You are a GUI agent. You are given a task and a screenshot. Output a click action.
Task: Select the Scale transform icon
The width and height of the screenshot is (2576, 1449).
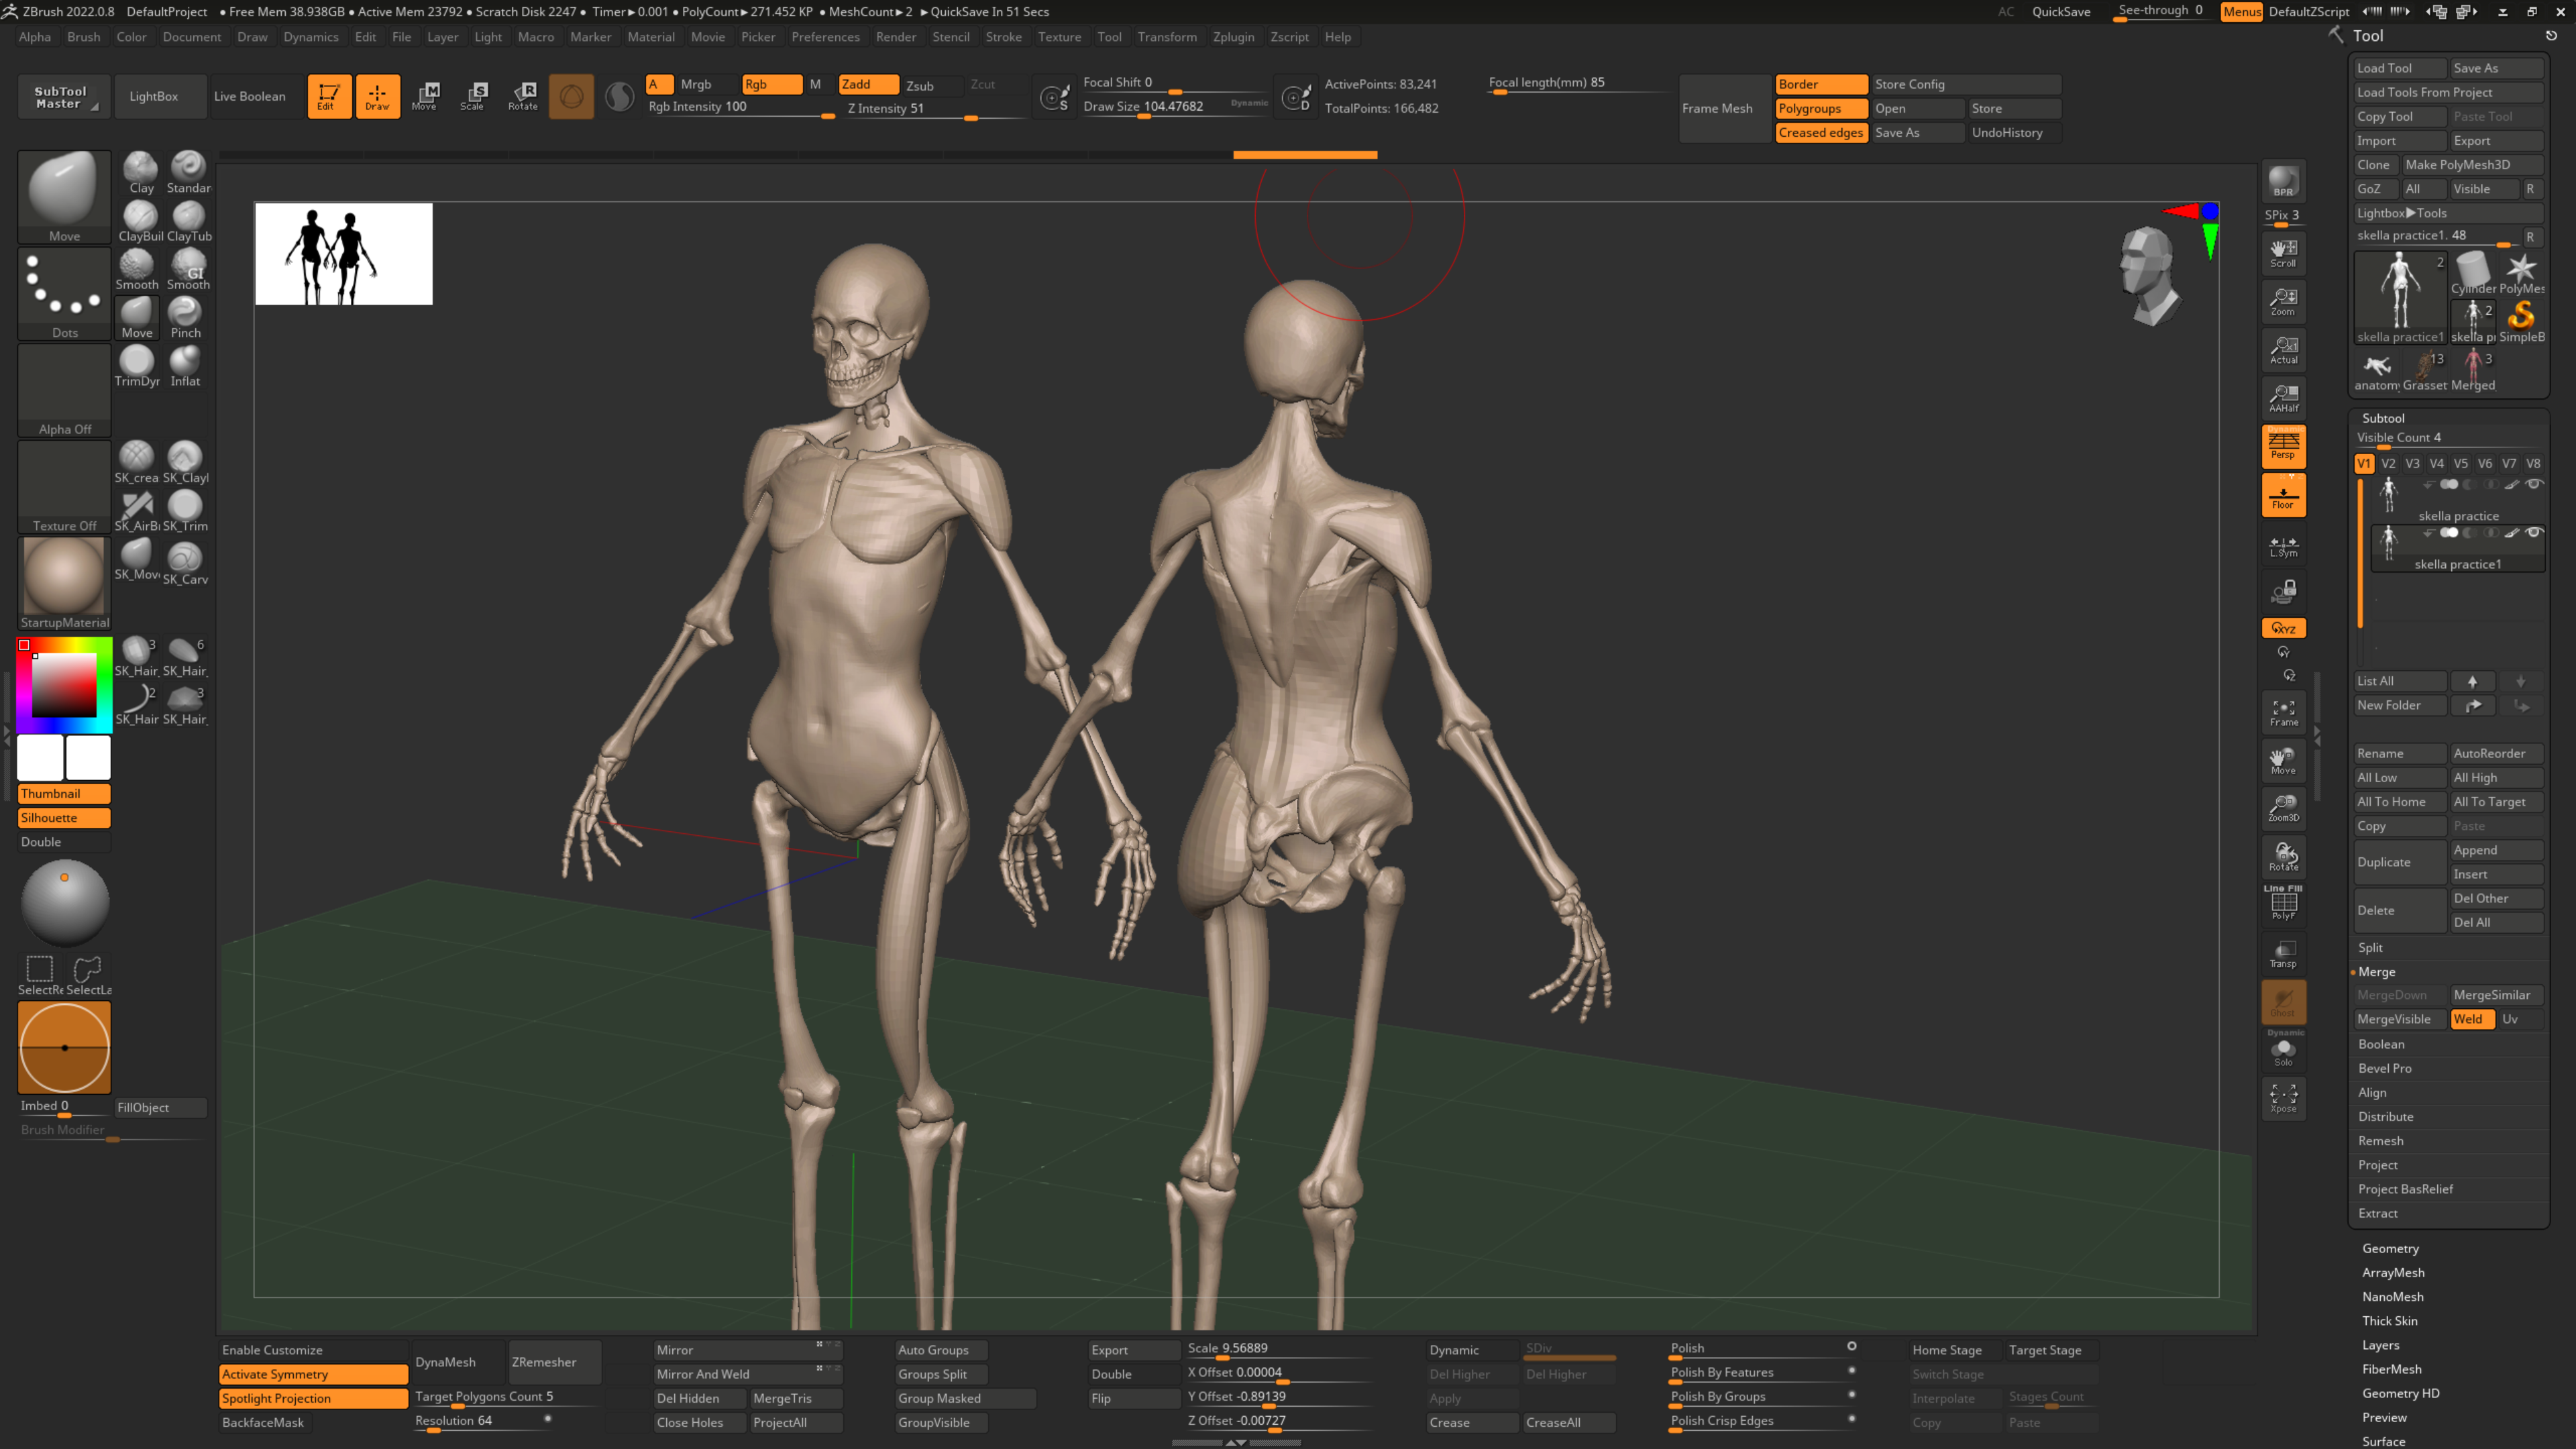pyautogui.click(x=473, y=96)
